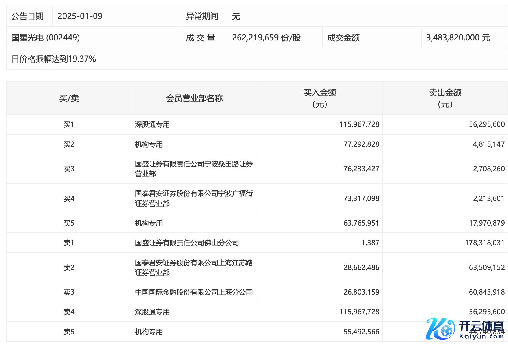
Task: Select 深股通专用 in the 买1 row
Action: pyautogui.click(x=152, y=124)
